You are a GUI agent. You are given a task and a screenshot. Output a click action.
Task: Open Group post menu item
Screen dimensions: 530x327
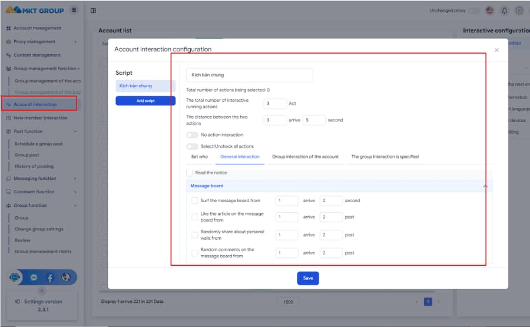pos(26,155)
